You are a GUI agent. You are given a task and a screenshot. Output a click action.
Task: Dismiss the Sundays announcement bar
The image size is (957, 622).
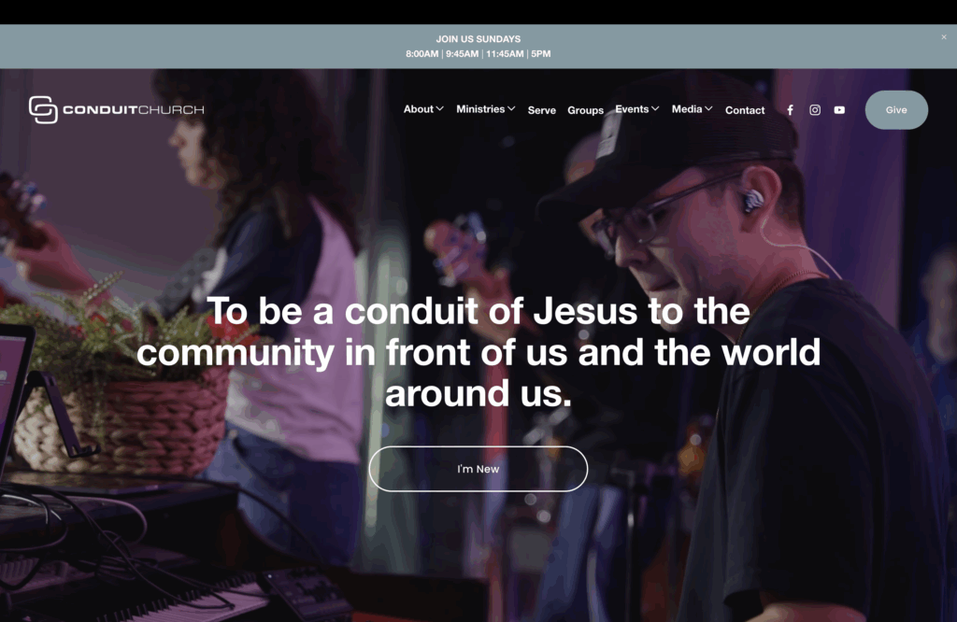(x=944, y=37)
